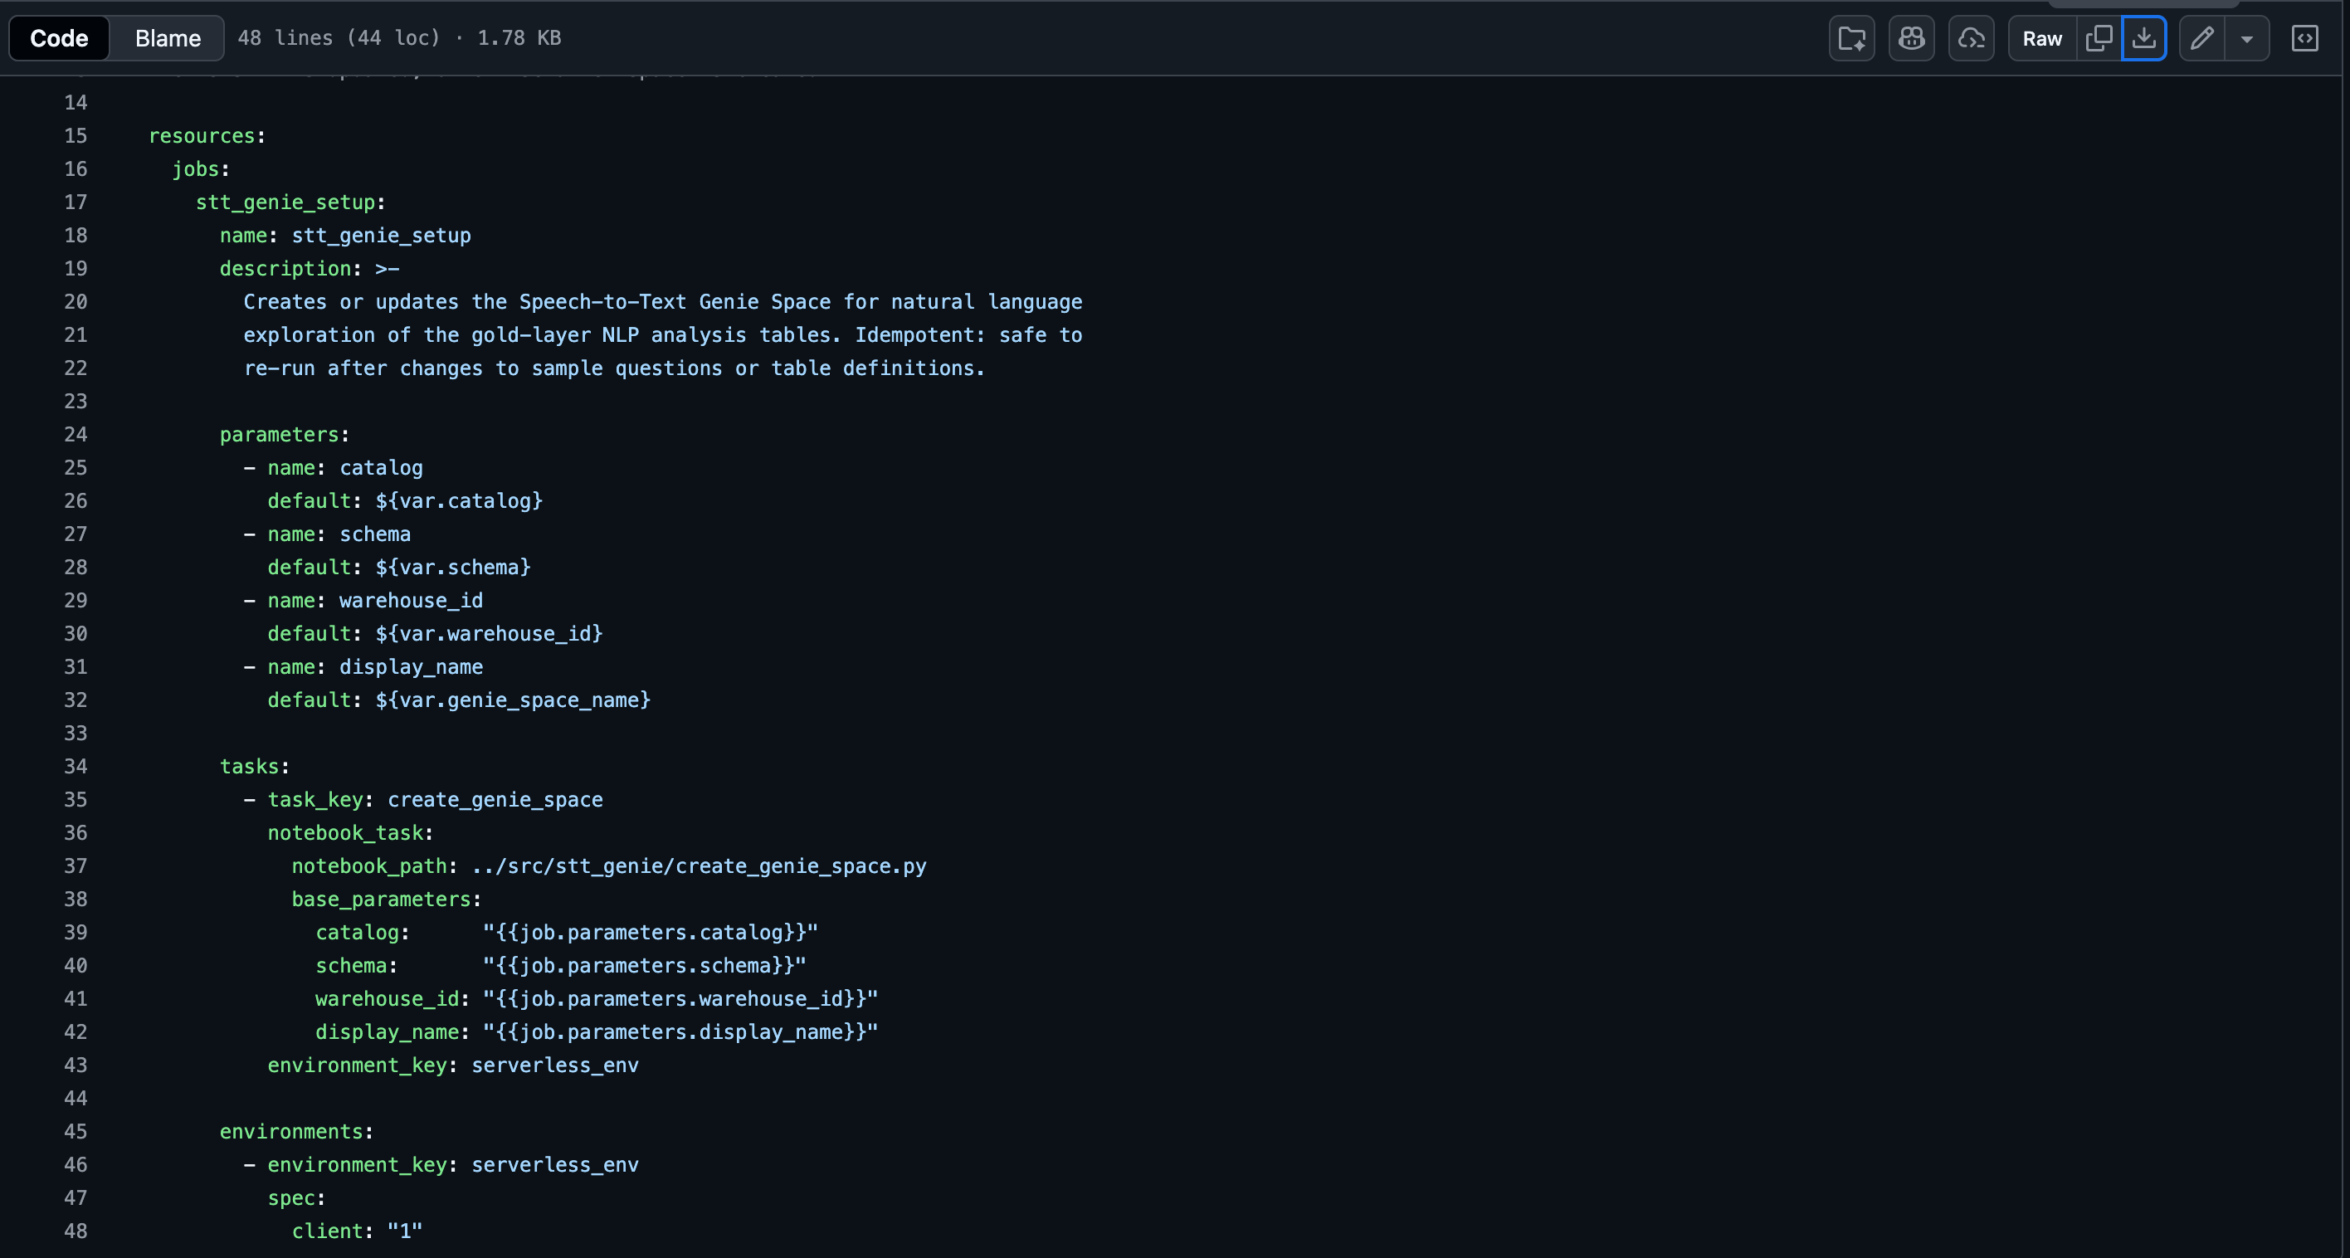Open file in cloud terminal icon
This screenshot has height=1258, width=2350.
click(x=1971, y=38)
